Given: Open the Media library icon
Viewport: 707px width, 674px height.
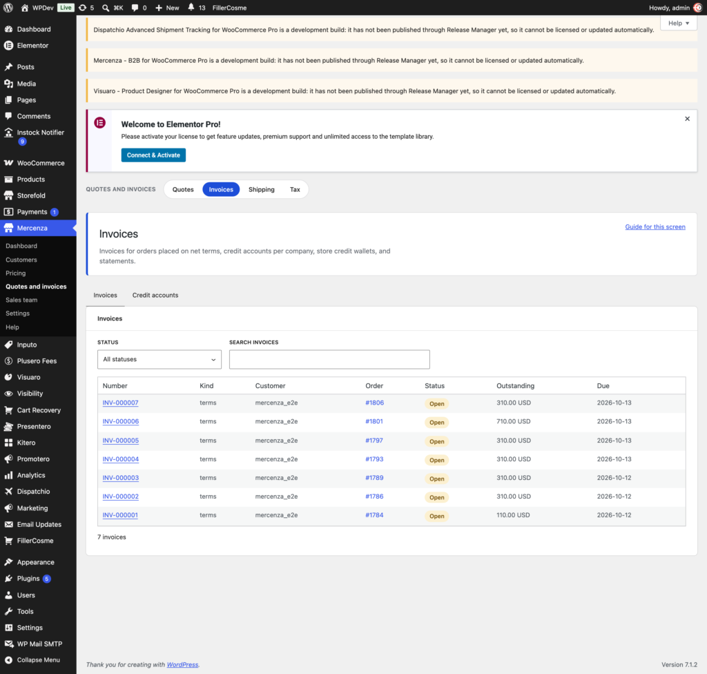Looking at the screenshot, I should click(x=8, y=84).
